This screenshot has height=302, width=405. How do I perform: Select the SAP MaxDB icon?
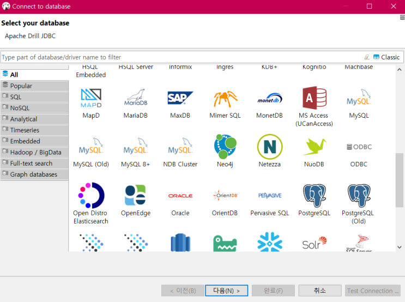180,98
